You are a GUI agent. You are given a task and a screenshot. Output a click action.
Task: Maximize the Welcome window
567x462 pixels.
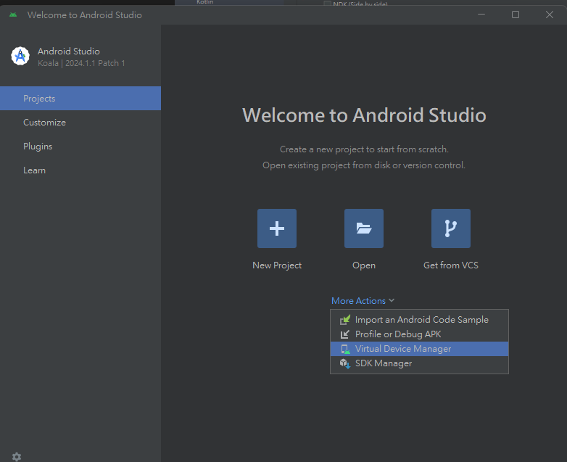point(516,15)
